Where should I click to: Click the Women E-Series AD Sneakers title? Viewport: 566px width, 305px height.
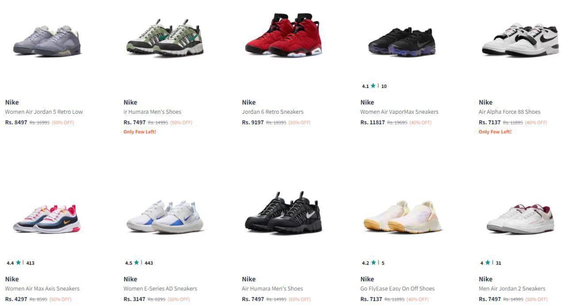(x=160, y=289)
